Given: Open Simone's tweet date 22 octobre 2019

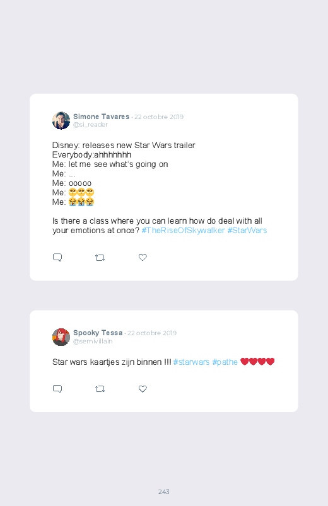Looking at the screenshot, I should coord(159,117).
